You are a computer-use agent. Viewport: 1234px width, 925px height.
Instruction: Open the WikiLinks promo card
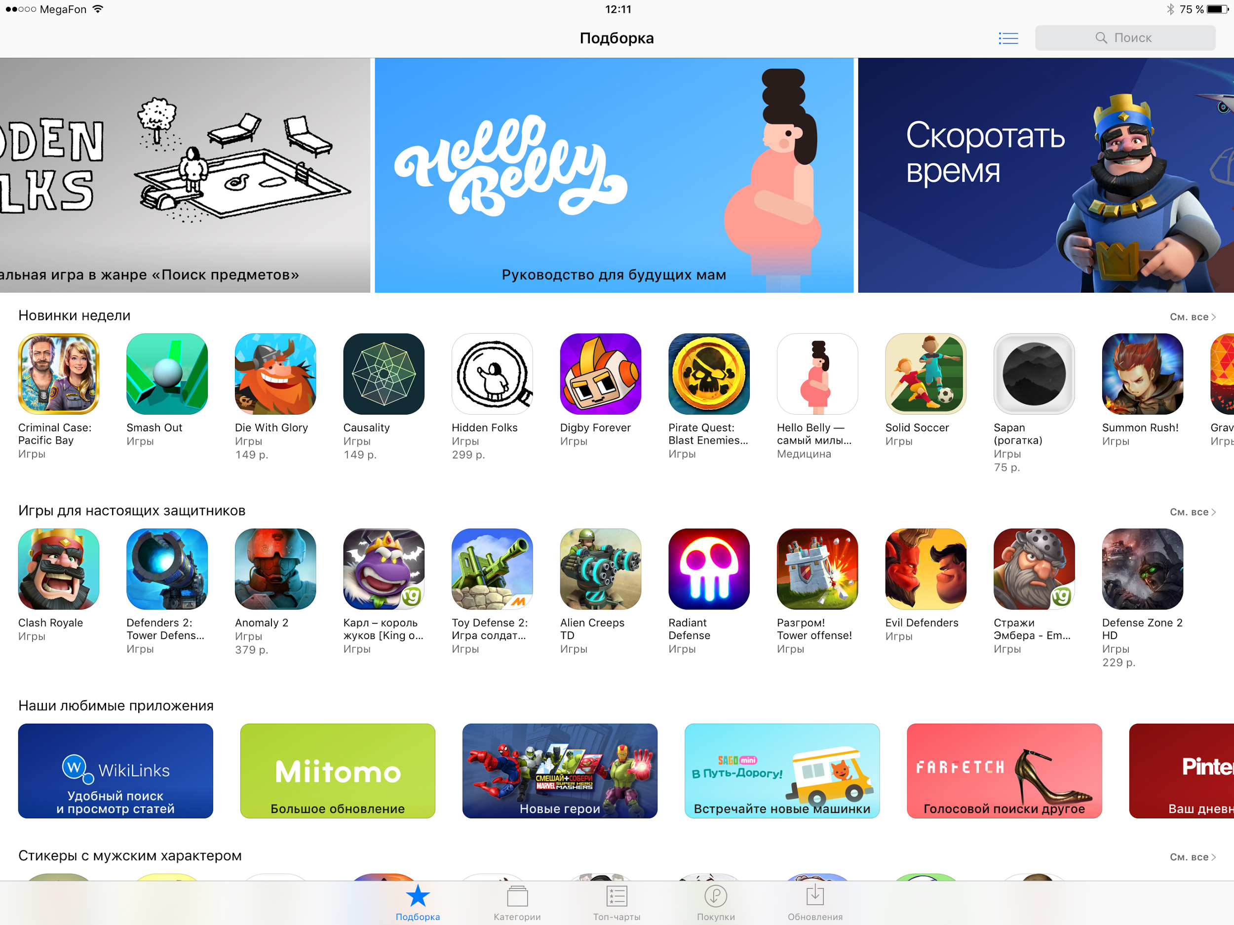[x=116, y=771]
